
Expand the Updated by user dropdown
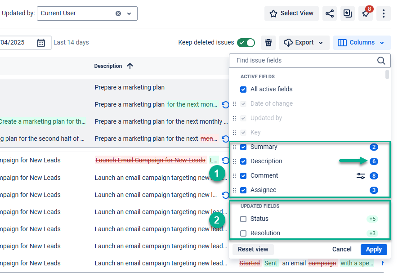click(129, 13)
